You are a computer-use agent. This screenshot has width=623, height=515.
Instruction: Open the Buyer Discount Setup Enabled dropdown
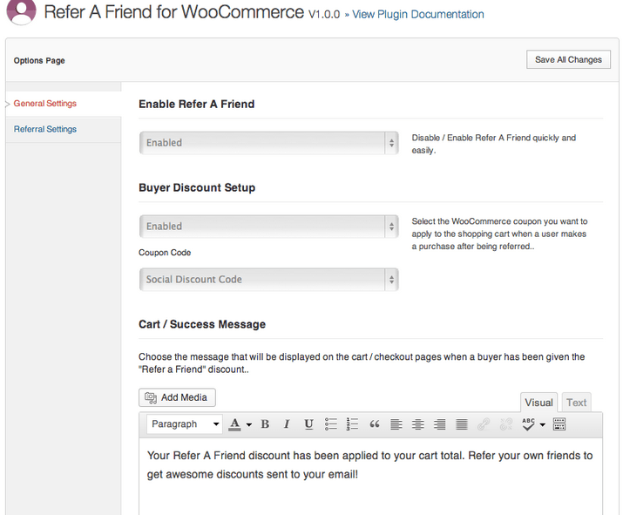[269, 226]
